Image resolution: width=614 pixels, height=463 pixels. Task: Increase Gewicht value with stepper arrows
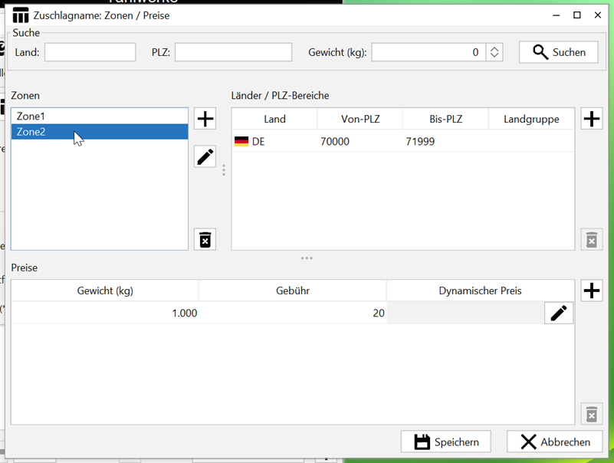(495, 48)
